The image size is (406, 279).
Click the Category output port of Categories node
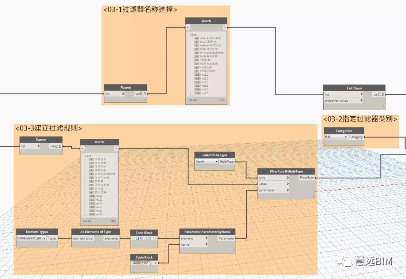tap(356, 137)
